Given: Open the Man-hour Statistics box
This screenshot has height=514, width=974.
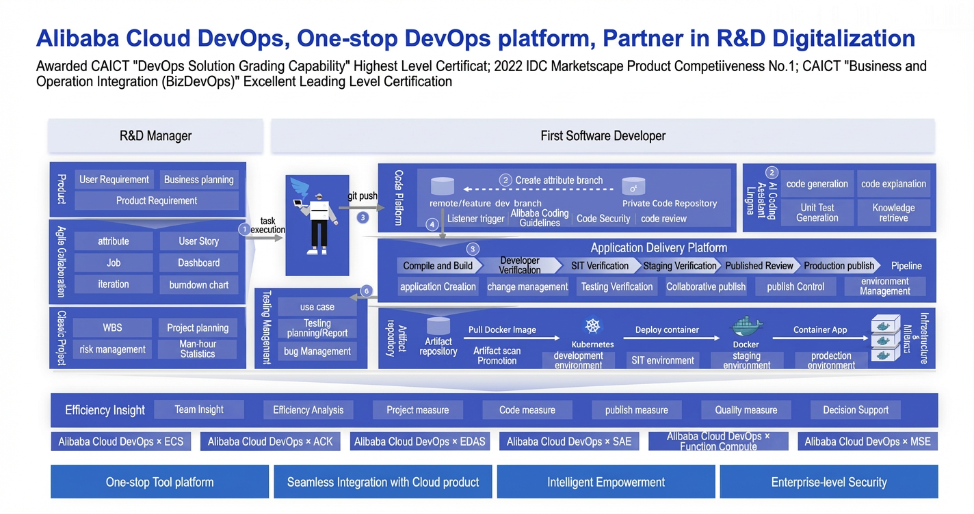Looking at the screenshot, I should pyautogui.click(x=198, y=349).
